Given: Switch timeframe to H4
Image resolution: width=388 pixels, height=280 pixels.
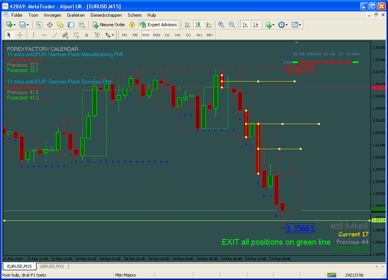Looking at the screenshot, I should (x=178, y=35).
